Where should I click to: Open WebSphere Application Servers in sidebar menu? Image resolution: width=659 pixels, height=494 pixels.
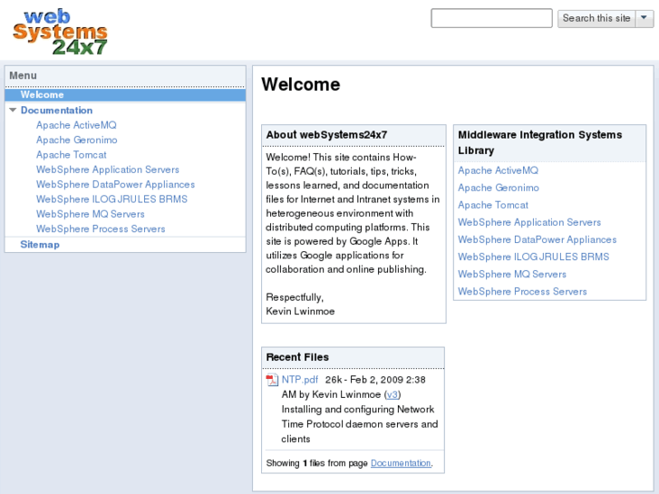point(108,170)
